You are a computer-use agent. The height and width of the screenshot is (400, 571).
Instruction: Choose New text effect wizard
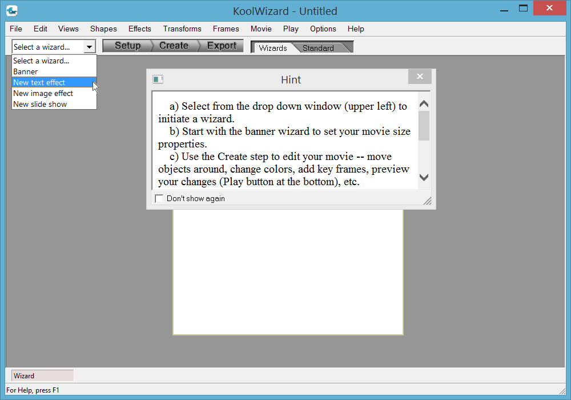coord(54,82)
